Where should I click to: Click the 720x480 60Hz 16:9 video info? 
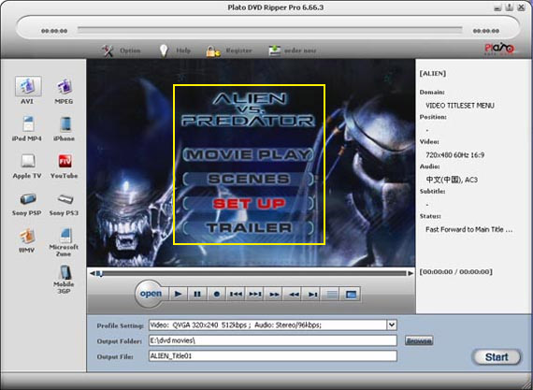click(x=454, y=155)
